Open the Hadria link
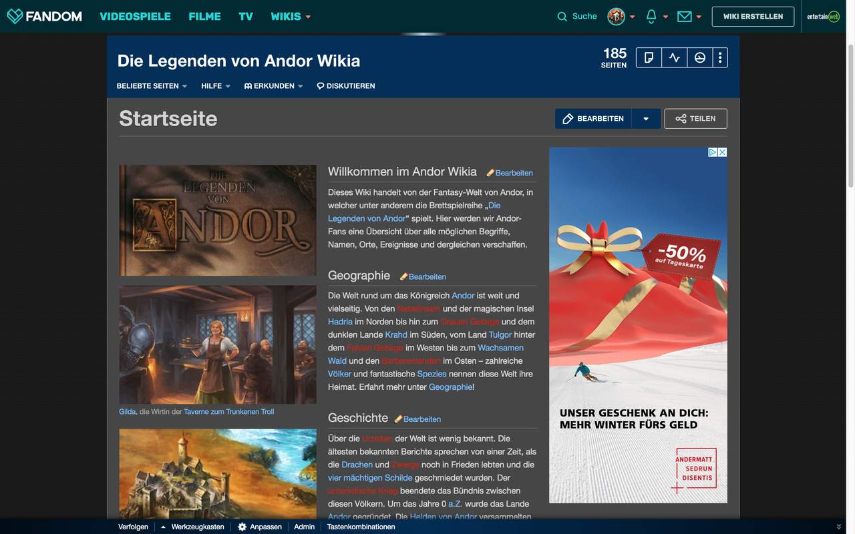 pos(340,322)
